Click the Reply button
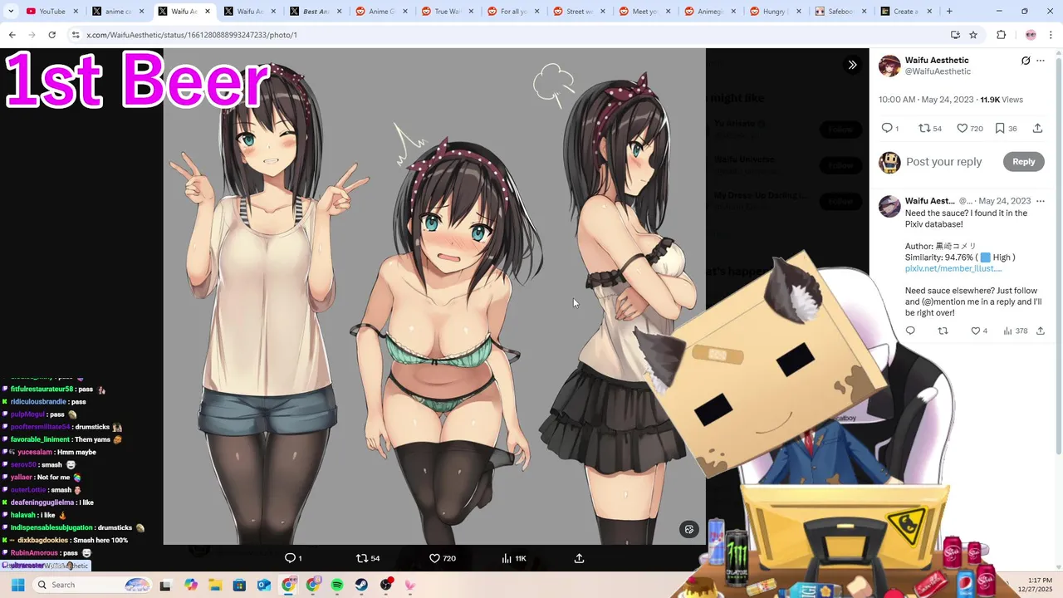Image resolution: width=1063 pixels, height=598 pixels. pos(1023,162)
